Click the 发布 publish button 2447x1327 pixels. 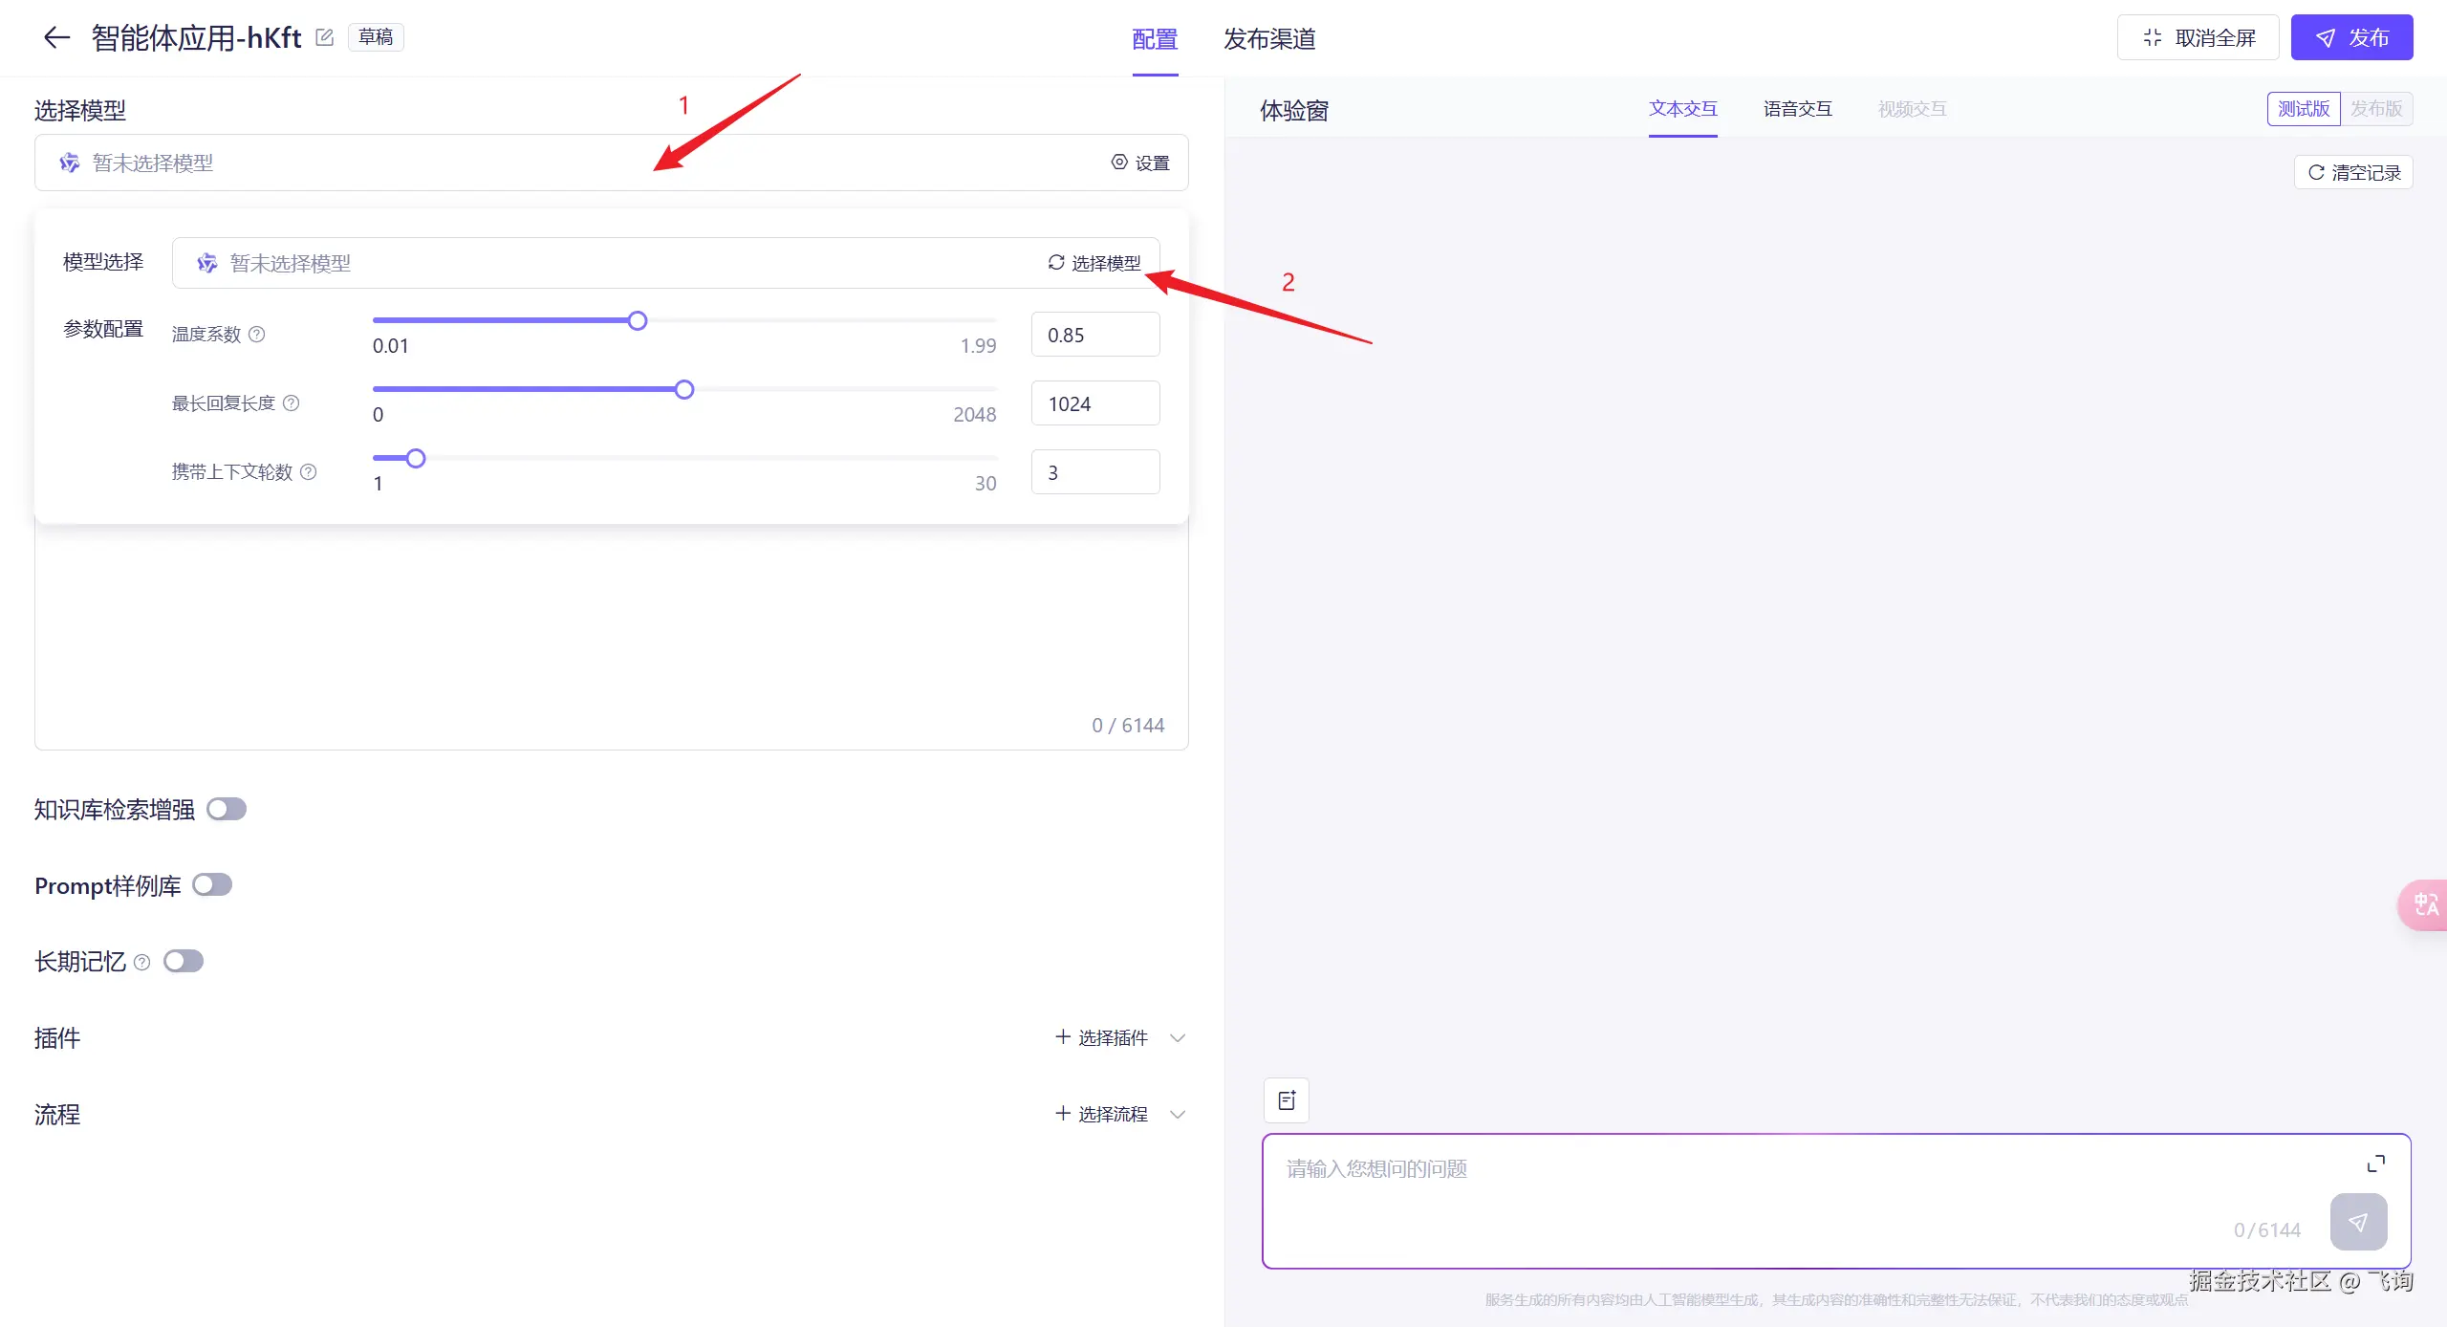tap(2351, 38)
